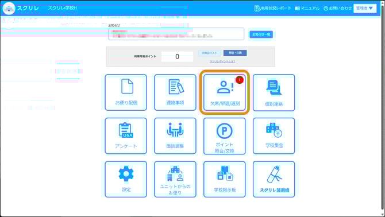Open the お便り配信 tile
Screen dimensions: 385x217
tap(126, 92)
